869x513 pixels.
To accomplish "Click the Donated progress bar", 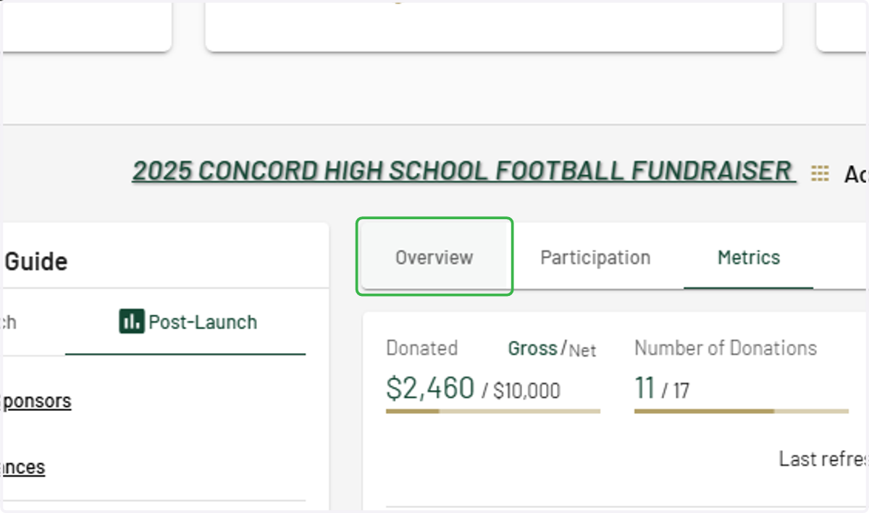I will 493,411.
